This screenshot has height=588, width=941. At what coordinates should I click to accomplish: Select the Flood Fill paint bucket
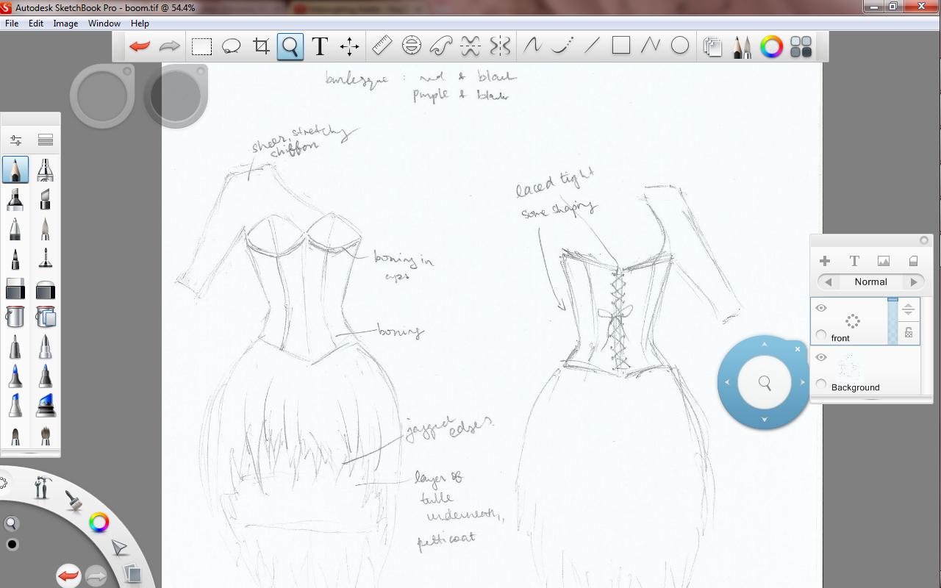point(15,317)
